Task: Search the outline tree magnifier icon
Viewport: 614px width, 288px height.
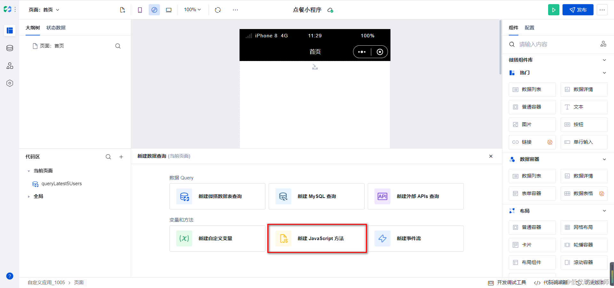Action: [x=118, y=46]
